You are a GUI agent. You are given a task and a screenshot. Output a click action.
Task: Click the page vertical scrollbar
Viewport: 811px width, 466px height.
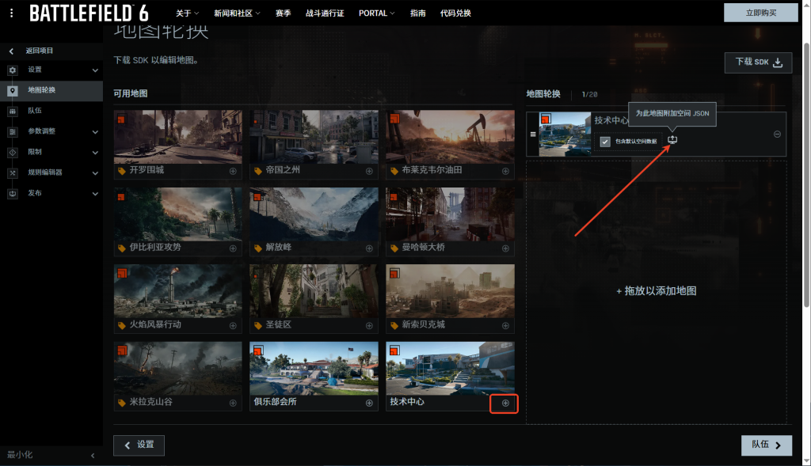806,174
